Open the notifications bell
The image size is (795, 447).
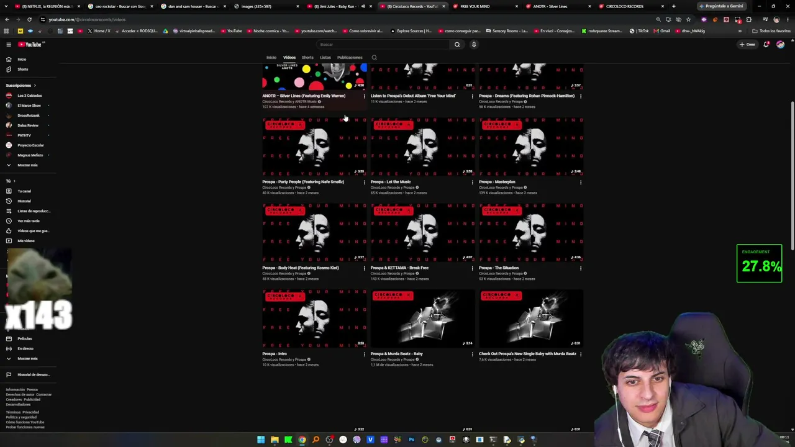tap(766, 45)
